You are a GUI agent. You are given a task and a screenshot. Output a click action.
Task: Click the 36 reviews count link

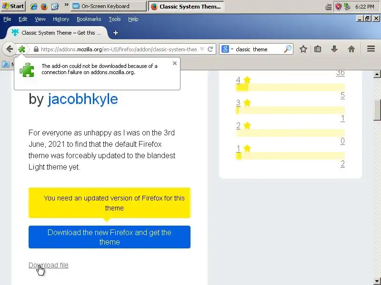pos(341,73)
